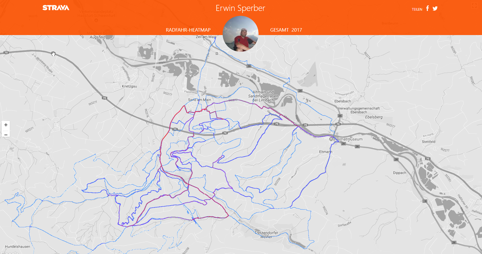Select the GESAMT time range
The image size is (482, 254).
(279, 30)
